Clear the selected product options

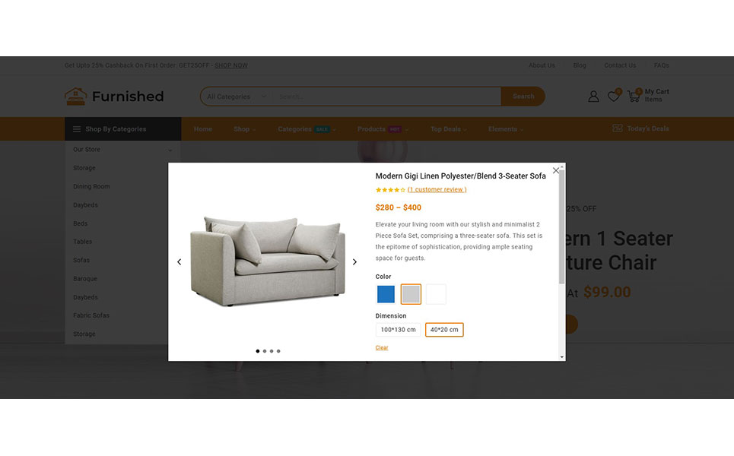coord(382,347)
